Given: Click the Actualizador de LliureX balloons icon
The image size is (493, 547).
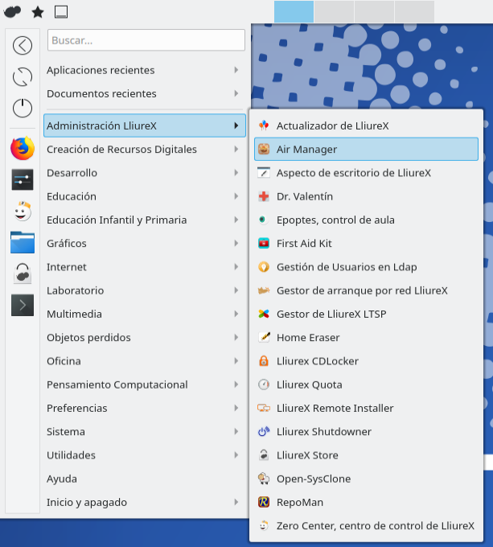Looking at the screenshot, I should click(x=264, y=125).
